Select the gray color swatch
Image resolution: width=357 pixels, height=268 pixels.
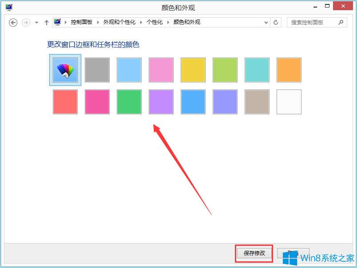click(x=97, y=70)
